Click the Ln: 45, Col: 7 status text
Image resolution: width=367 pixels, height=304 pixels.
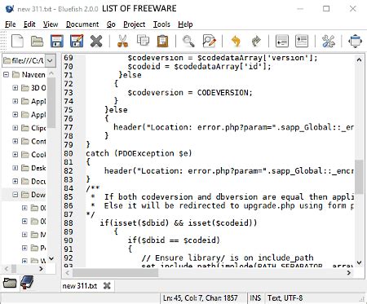(201, 298)
